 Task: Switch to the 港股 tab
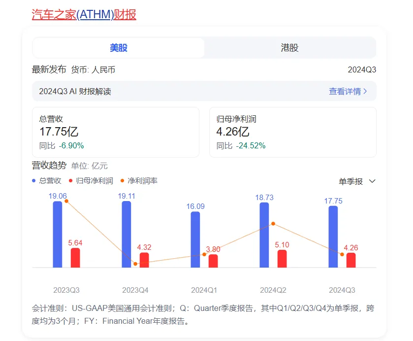pyautogui.click(x=290, y=48)
